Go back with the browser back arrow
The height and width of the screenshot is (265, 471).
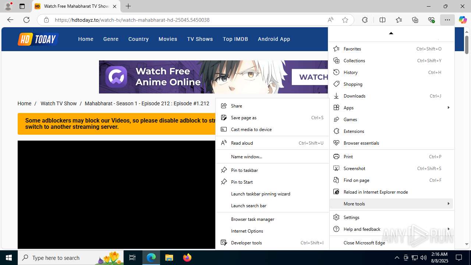(10, 20)
